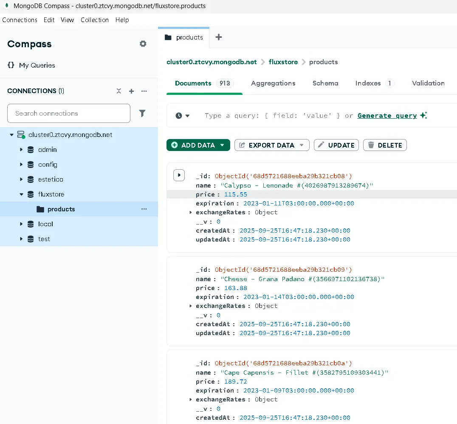Open ADD DATA dropdown arrow

tap(223, 145)
